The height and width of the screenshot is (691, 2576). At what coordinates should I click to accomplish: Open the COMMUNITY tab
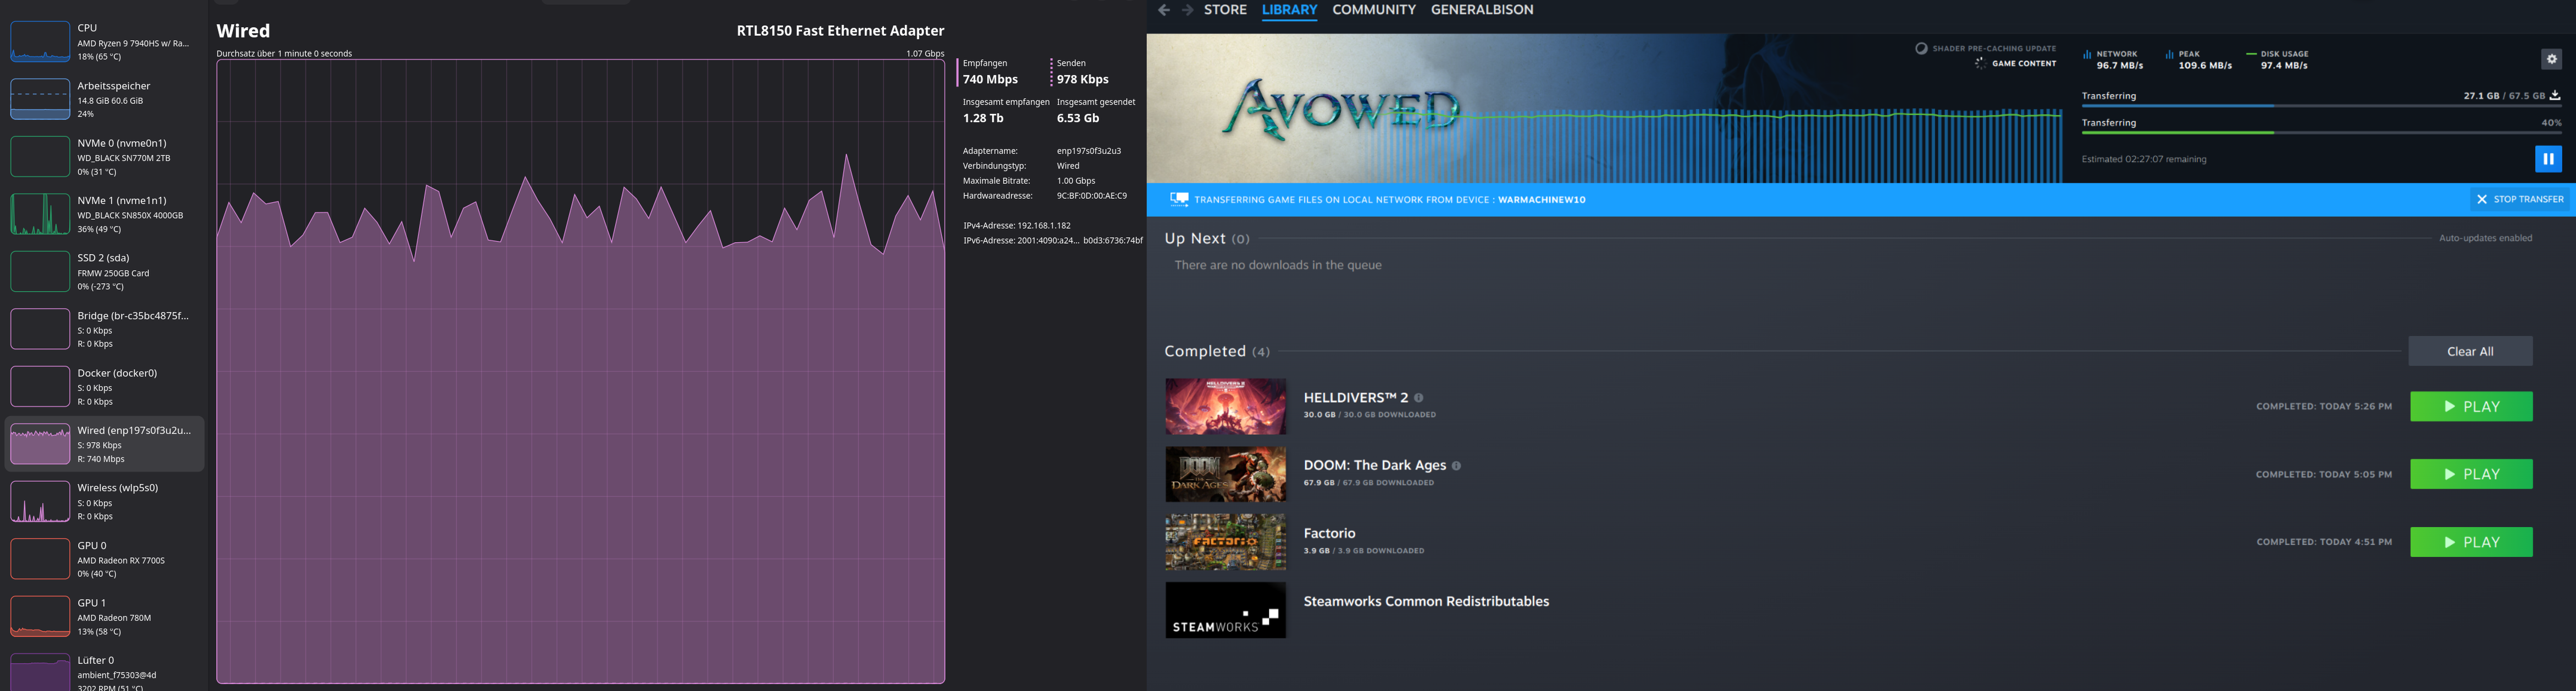coord(1374,10)
